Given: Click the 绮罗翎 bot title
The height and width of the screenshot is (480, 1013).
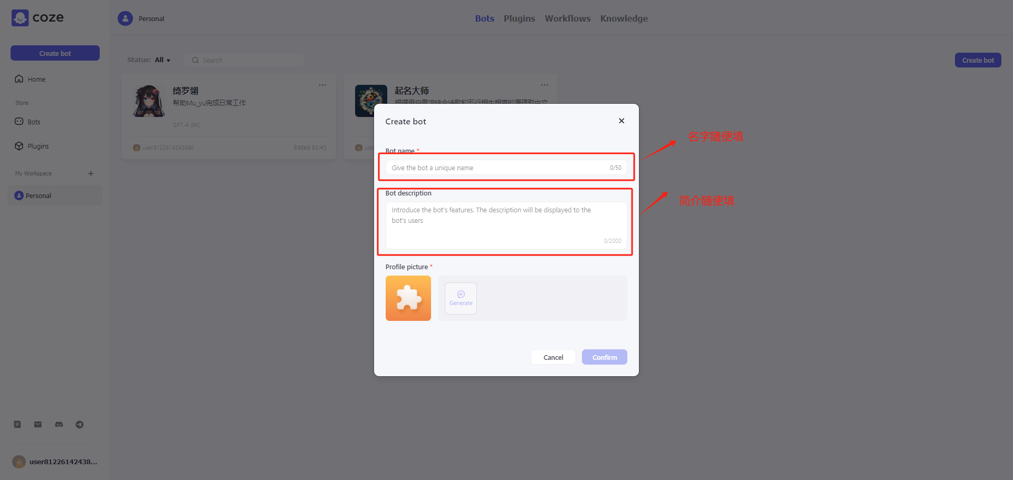Looking at the screenshot, I should 186,91.
